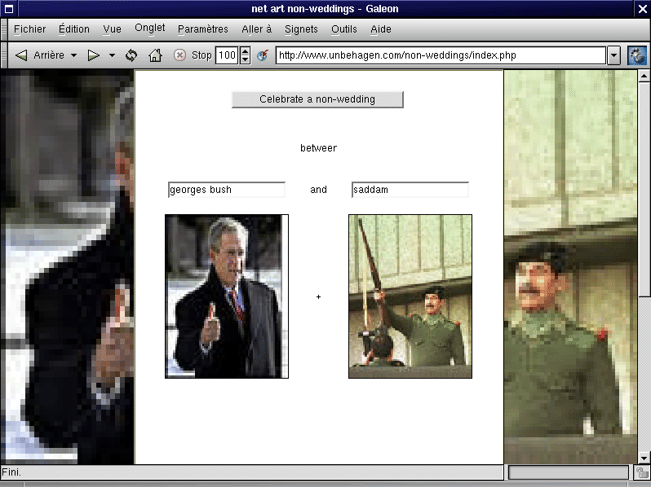The height and width of the screenshot is (487, 651).
Task: Click the URL address field
Action: click(441, 55)
